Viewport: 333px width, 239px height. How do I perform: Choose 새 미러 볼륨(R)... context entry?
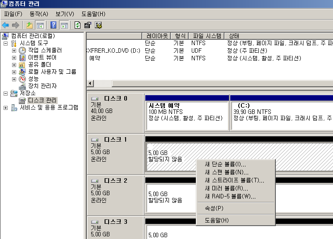pos(236,188)
